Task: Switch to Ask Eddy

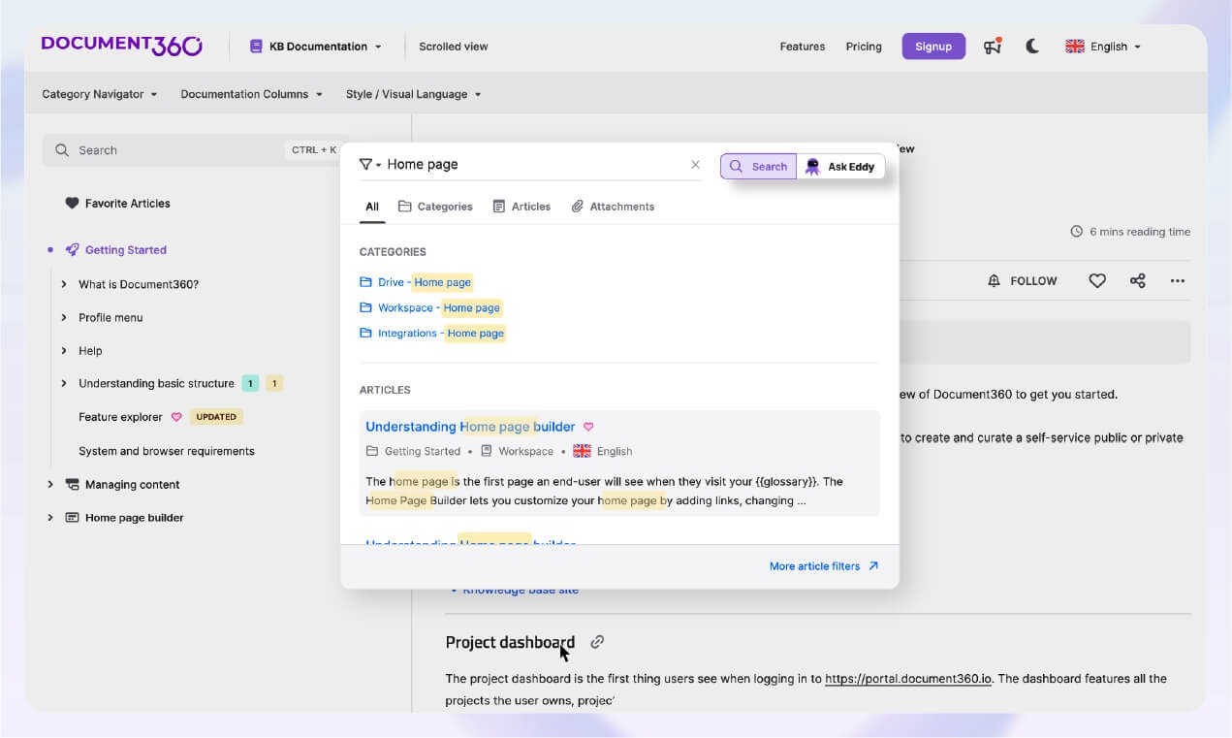Action: (840, 167)
